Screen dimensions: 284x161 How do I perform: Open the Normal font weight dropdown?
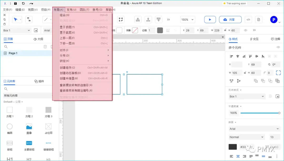(x=247, y=137)
